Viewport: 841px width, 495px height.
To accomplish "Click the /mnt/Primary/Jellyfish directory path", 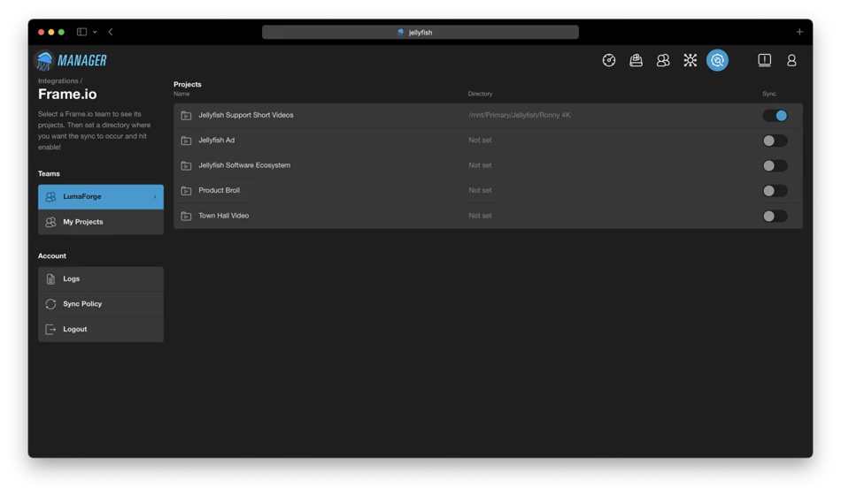I will point(519,115).
